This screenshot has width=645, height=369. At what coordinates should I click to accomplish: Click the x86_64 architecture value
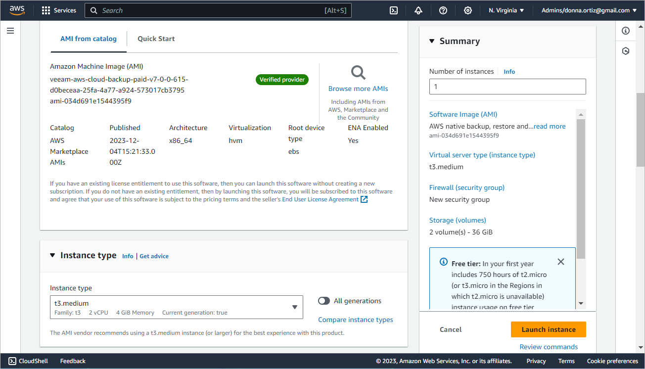(x=181, y=140)
